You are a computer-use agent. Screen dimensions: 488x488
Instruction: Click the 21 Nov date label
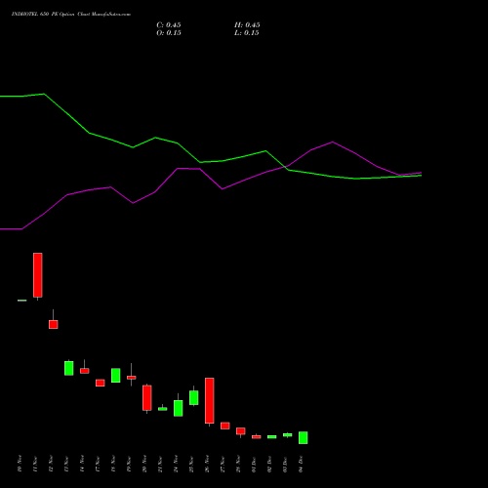pyautogui.click(x=160, y=464)
